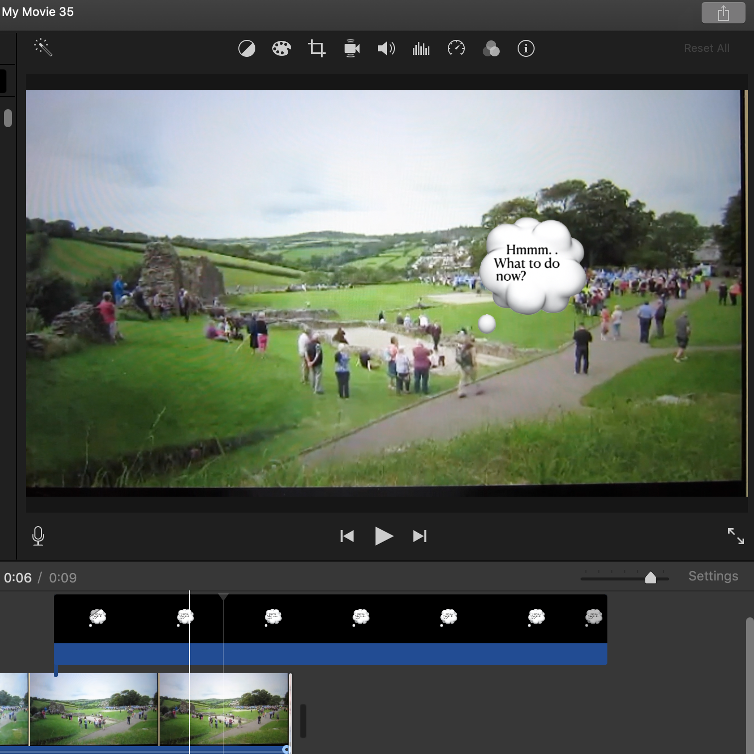
Task: Open noise reduction and equalizer tool
Action: [421, 49]
